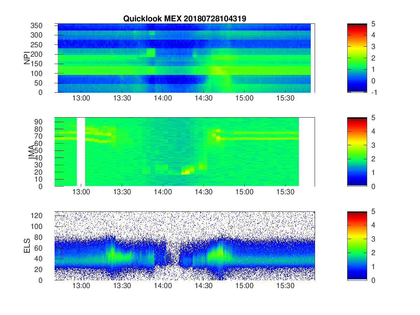This screenshot has width=420, height=315.
Task: Click the 14:00 time label under NPI panel
Action: pyautogui.click(x=163, y=98)
